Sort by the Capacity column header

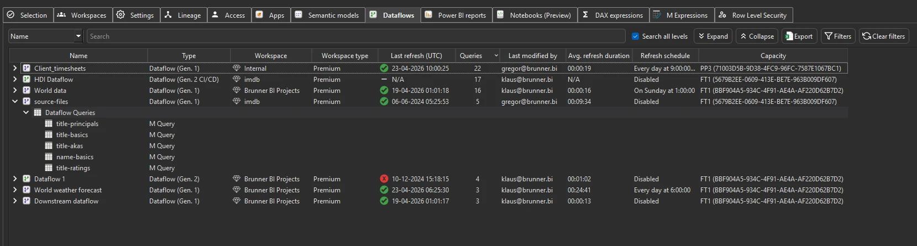773,56
